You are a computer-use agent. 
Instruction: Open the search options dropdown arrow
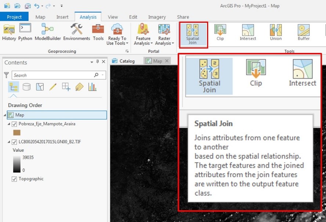coord(102,75)
